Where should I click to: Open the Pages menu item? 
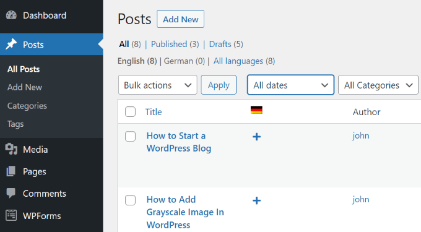(51, 171)
